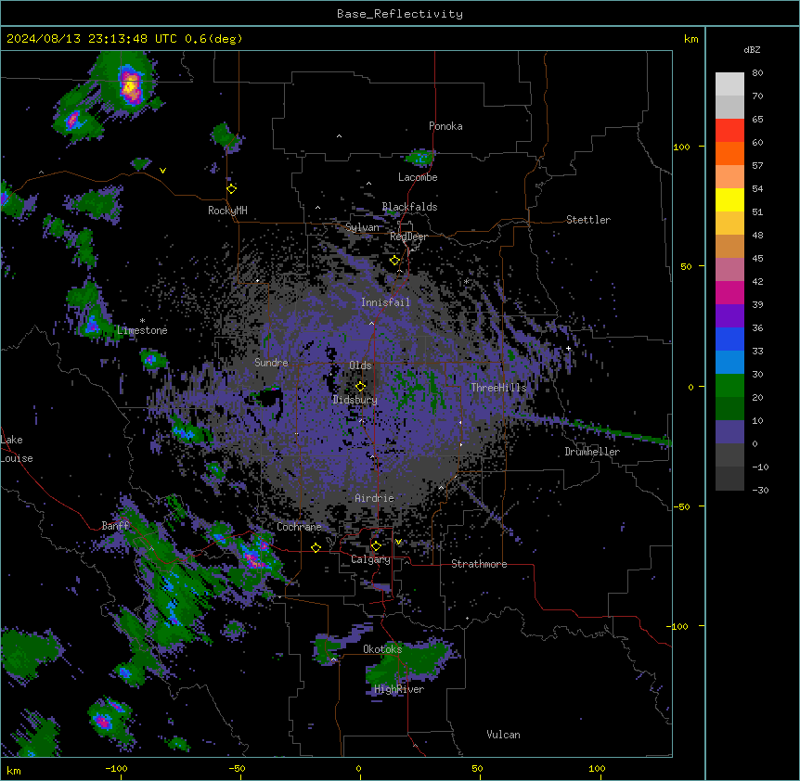Click the yellow diamond marker between Olds and Didsbury

360,387
